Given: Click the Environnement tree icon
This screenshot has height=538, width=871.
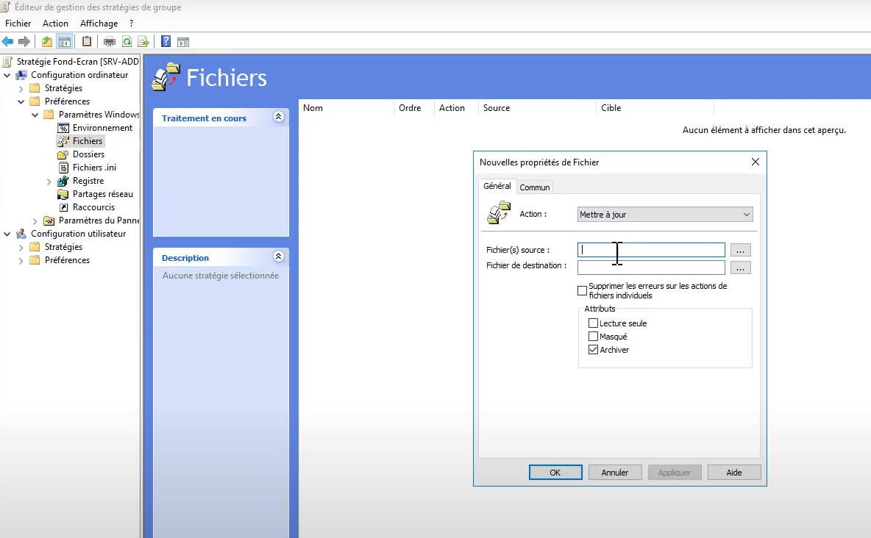Looking at the screenshot, I should tap(63, 128).
